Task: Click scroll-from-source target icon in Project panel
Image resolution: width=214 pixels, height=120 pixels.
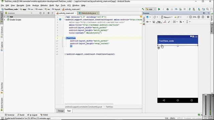Action: coord(40,13)
